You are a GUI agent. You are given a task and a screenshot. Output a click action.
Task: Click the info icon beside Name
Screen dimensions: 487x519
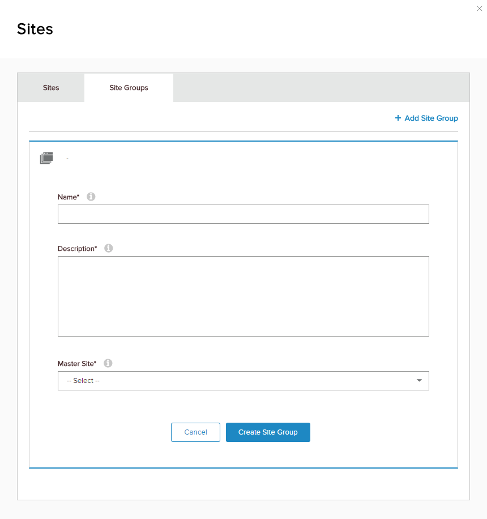[x=91, y=197]
